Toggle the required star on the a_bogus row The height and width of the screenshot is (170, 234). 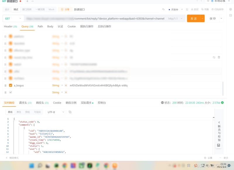66,85
